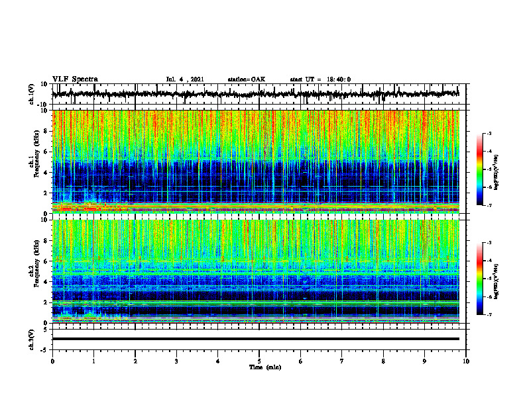Click time axis tick label "8"
This screenshot has height=405, width=525.
(x=383, y=361)
